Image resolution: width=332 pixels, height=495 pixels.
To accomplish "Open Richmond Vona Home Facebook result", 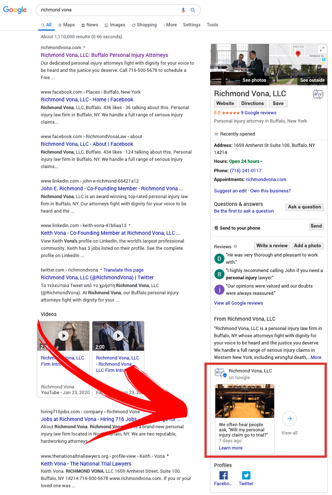I will [87, 99].
